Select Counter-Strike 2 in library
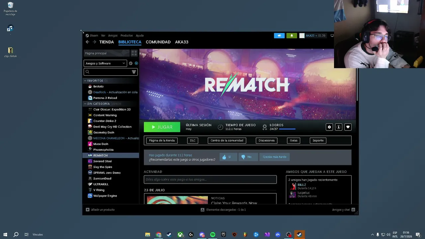The height and width of the screenshot is (239, 425). point(105,121)
